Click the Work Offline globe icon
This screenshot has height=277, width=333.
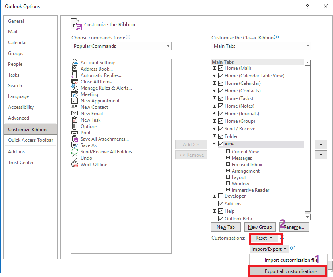(75, 164)
